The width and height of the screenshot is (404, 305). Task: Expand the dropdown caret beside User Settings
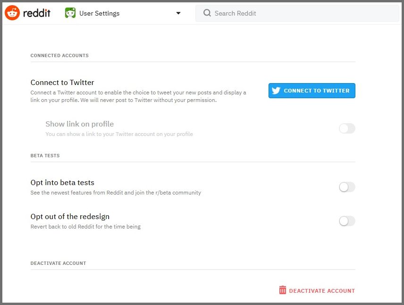[178, 13]
